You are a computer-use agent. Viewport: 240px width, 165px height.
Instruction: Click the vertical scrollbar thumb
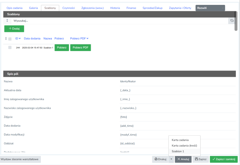coord(236,21)
